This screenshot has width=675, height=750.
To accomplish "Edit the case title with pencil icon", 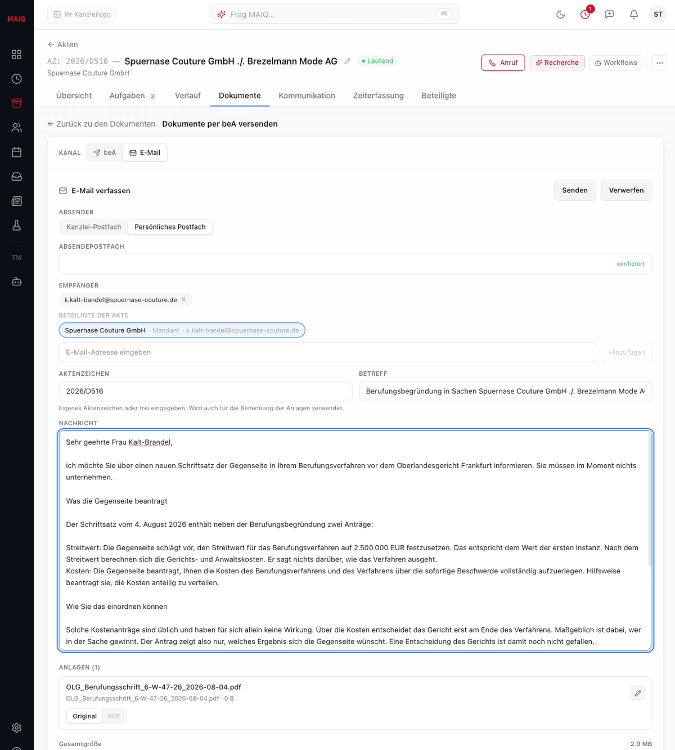I will pos(348,61).
